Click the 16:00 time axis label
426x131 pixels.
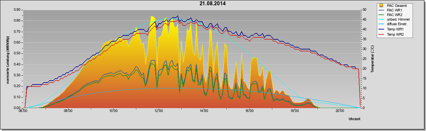pyautogui.click(x=249, y=111)
